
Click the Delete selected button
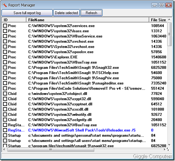(x=66, y=13)
